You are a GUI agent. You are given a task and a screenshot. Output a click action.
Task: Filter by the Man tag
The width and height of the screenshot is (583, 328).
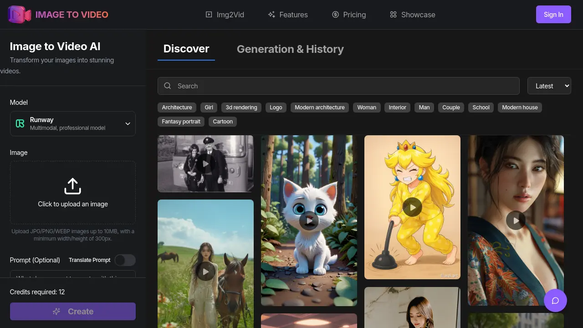coord(424,108)
